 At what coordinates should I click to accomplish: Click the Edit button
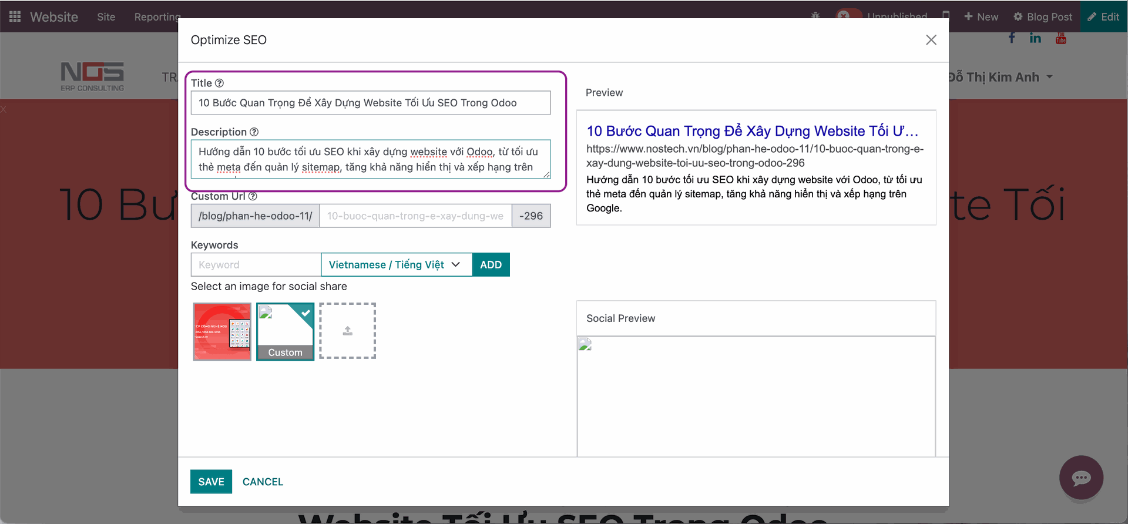(1104, 16)
